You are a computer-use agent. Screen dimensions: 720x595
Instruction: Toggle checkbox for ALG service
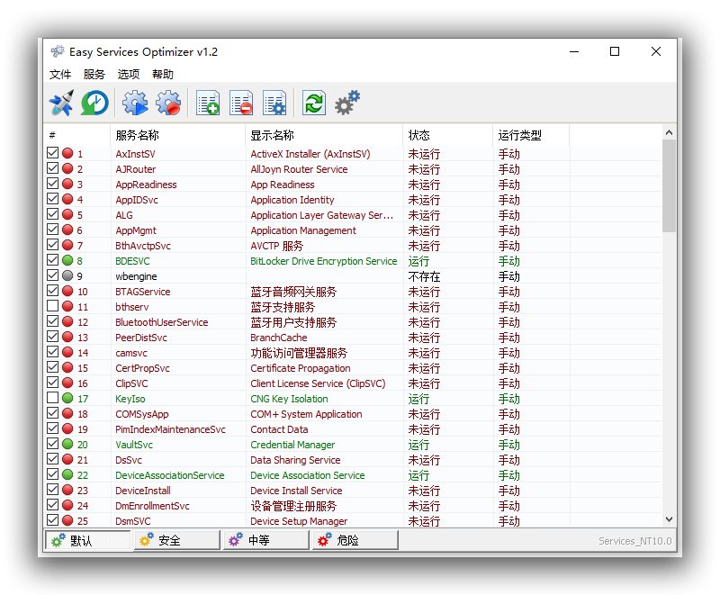(x=52, y=214)
